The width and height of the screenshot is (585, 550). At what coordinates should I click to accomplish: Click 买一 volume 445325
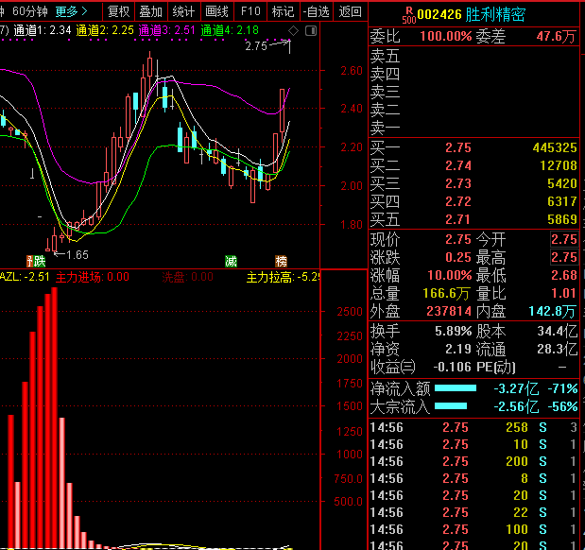coord(555,147)
